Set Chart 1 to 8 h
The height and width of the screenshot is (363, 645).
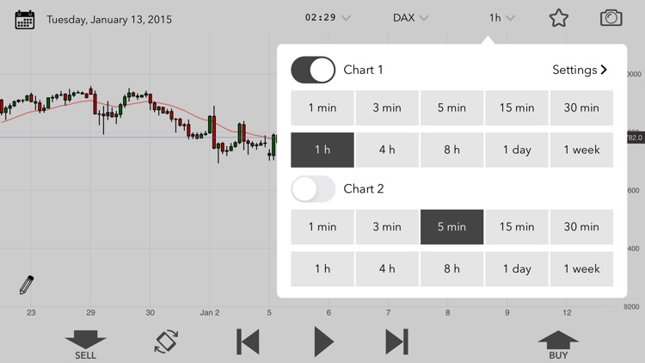(x=451, y=150)
